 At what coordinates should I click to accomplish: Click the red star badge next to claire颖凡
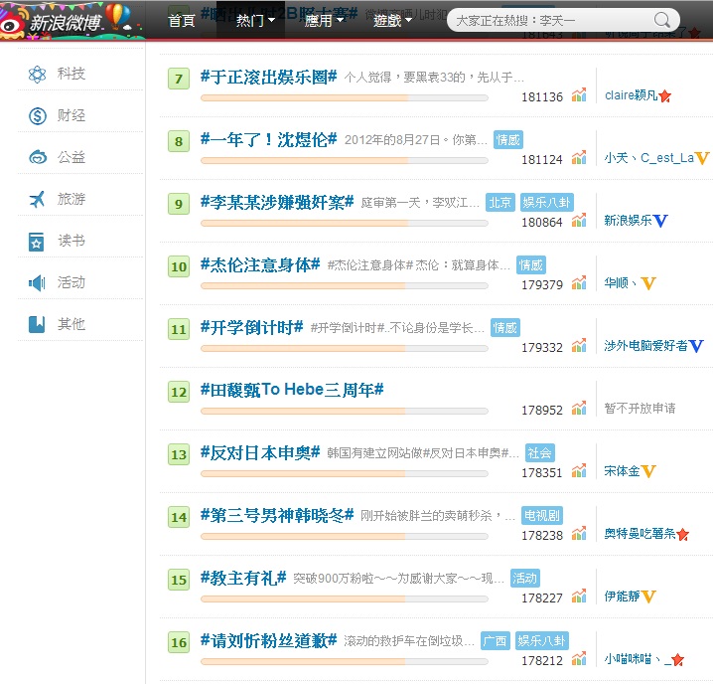click(664, 95)
